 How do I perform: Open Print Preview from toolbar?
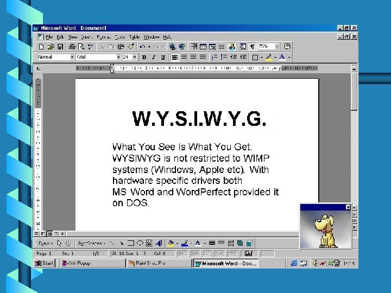pyautogui.click(x=81, y=47)
